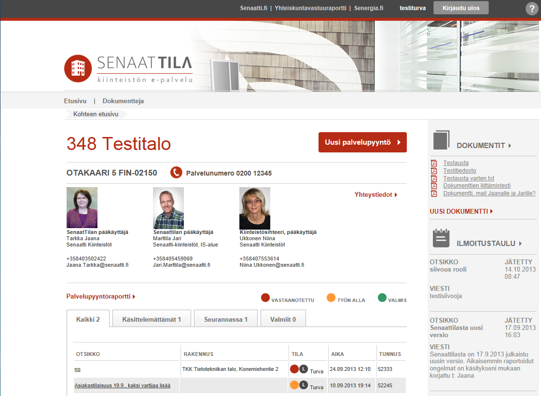Click the request number 52333

[x=385, y=369]
